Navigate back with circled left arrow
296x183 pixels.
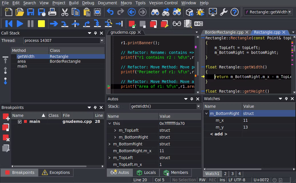(x=132, y=12)
